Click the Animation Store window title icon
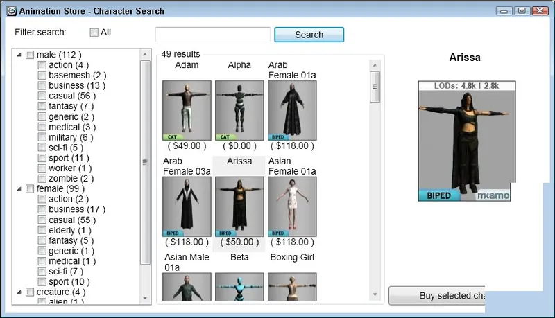This screenshot has width=555, height=318. coord(12,11)
